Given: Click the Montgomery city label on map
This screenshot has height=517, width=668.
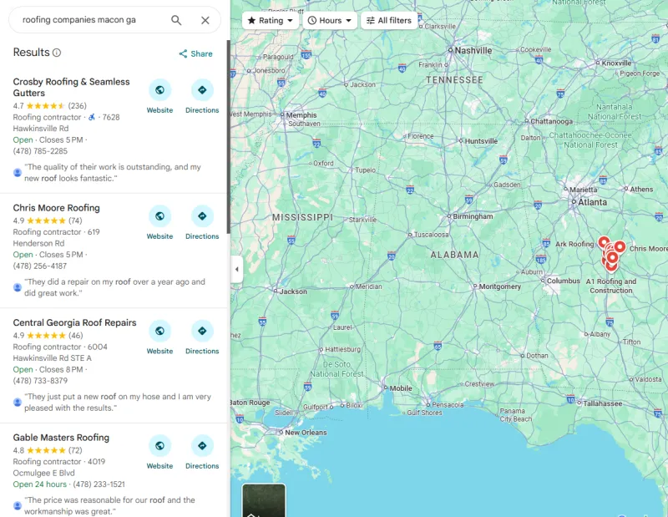Looking at the screenshot, I should click(x=499, y=286).
